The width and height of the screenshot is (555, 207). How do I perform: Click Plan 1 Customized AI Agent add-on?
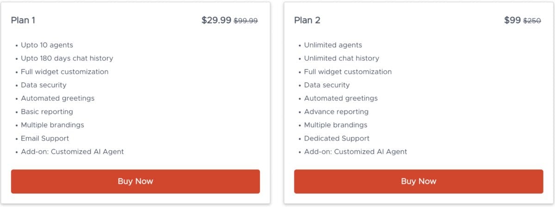(x=72, y=152)
